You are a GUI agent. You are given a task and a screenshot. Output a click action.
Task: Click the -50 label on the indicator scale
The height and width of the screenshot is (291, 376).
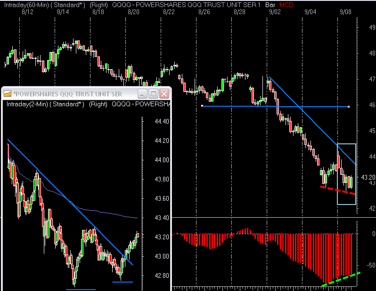coord(371,265)
